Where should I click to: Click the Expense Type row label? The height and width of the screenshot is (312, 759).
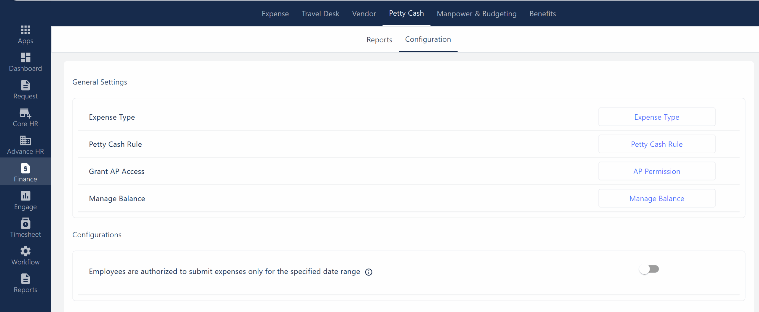pos(112,117)
